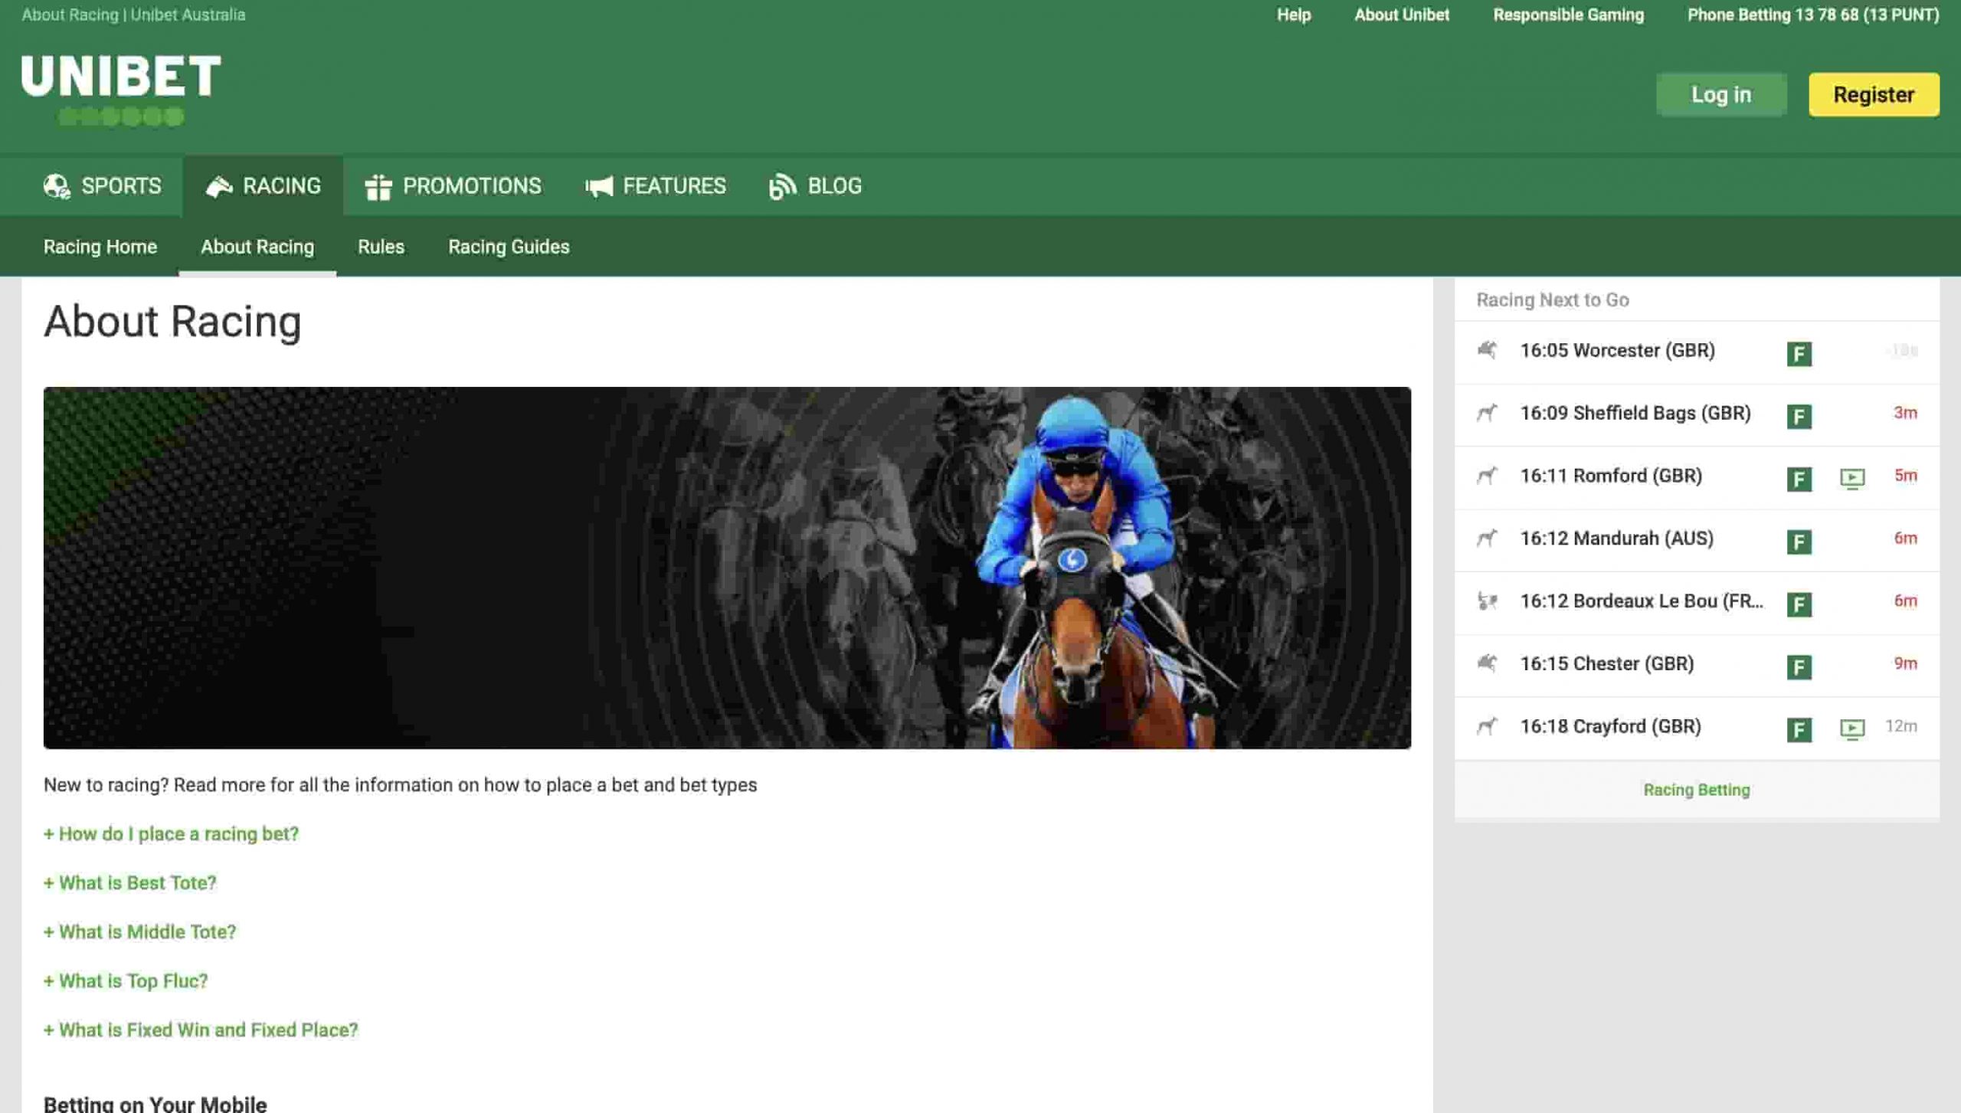Open the 16:15 Chester (GBR) race
Viewport: 1961px width, 1113px height.
[x=1697, y=666]
